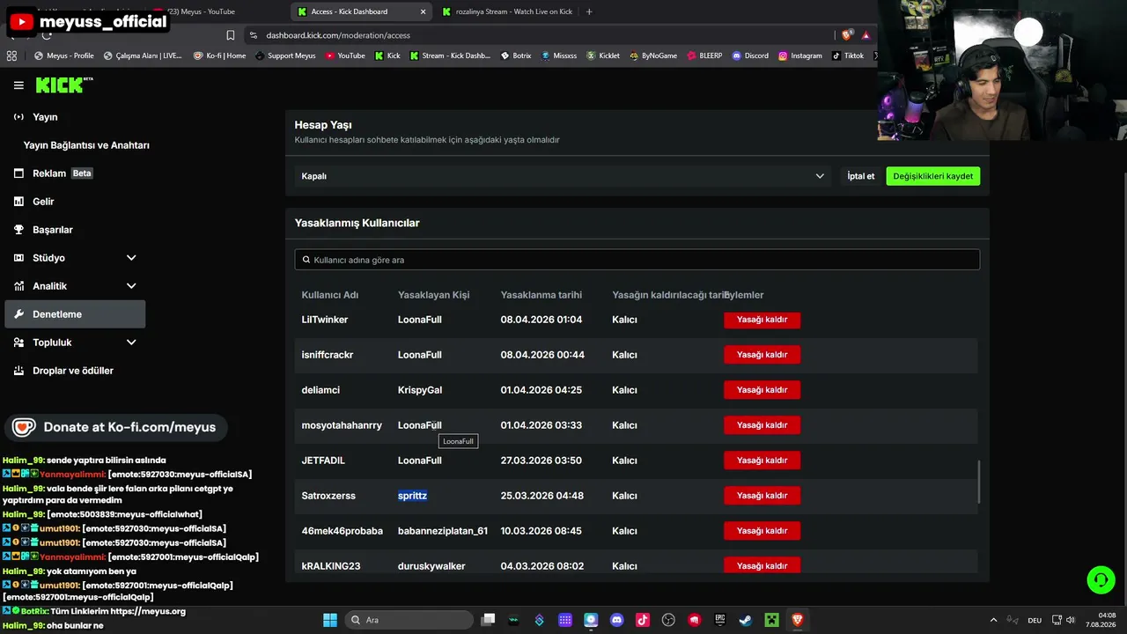Click the Windows taskbar search box
The image size is (1127, 634).
tap(410, 620)
